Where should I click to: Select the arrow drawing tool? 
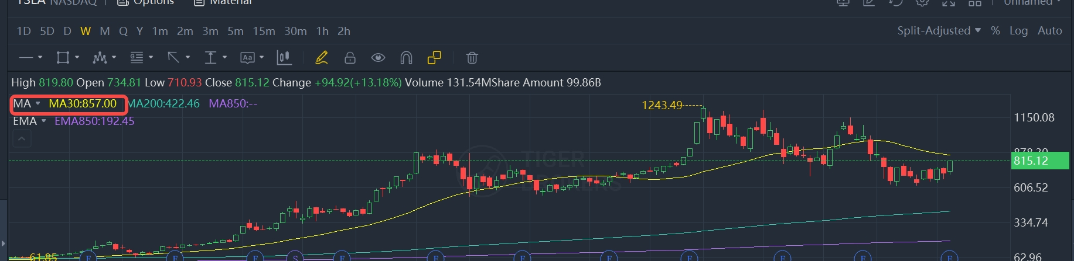[173, 57]
